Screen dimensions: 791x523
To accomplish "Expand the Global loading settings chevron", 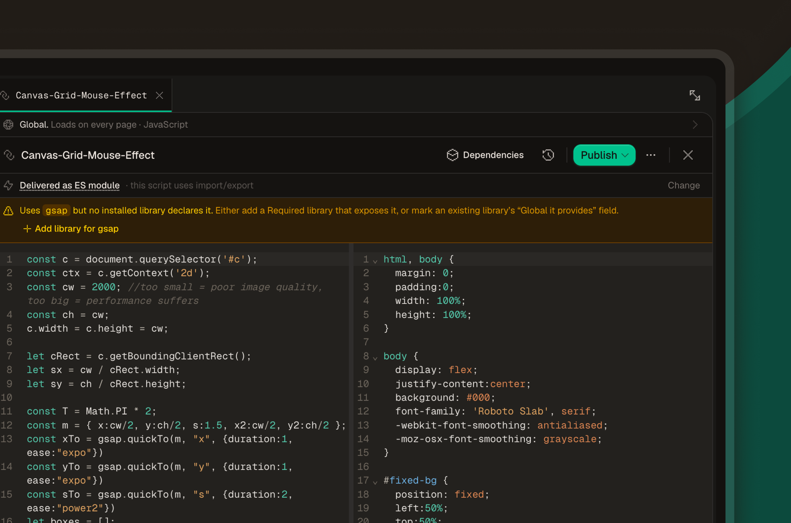I will pos(695,124).
